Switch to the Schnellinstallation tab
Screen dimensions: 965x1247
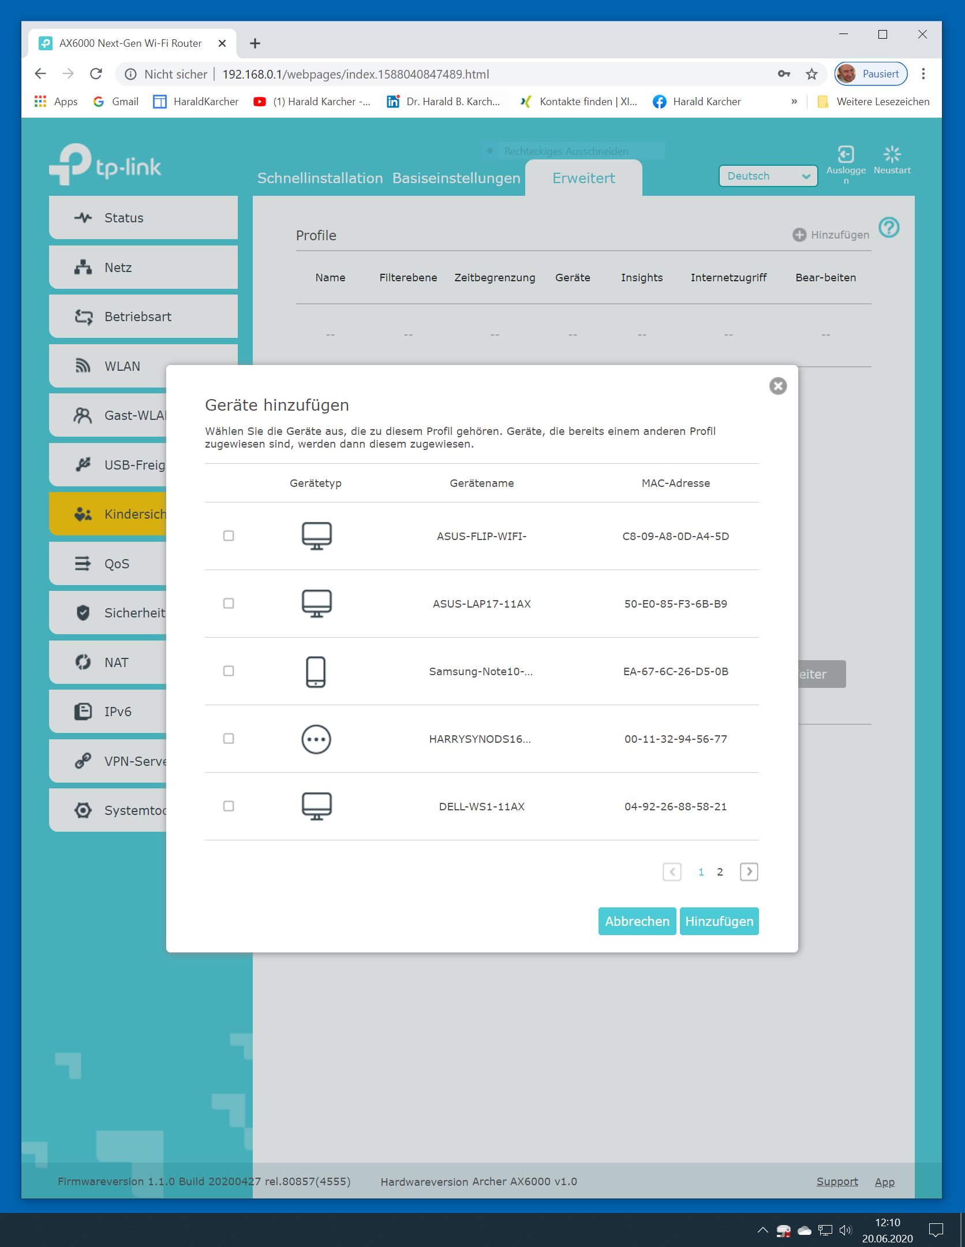click(320, 178)
